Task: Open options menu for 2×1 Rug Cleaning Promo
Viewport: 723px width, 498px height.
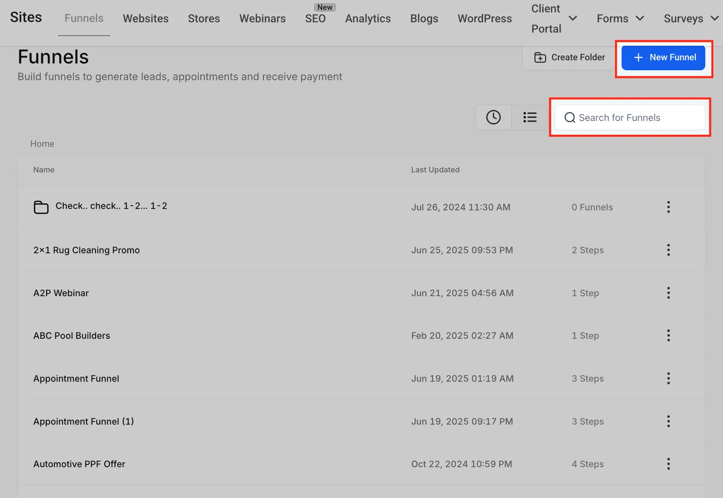Action: [x=668, y=250]
